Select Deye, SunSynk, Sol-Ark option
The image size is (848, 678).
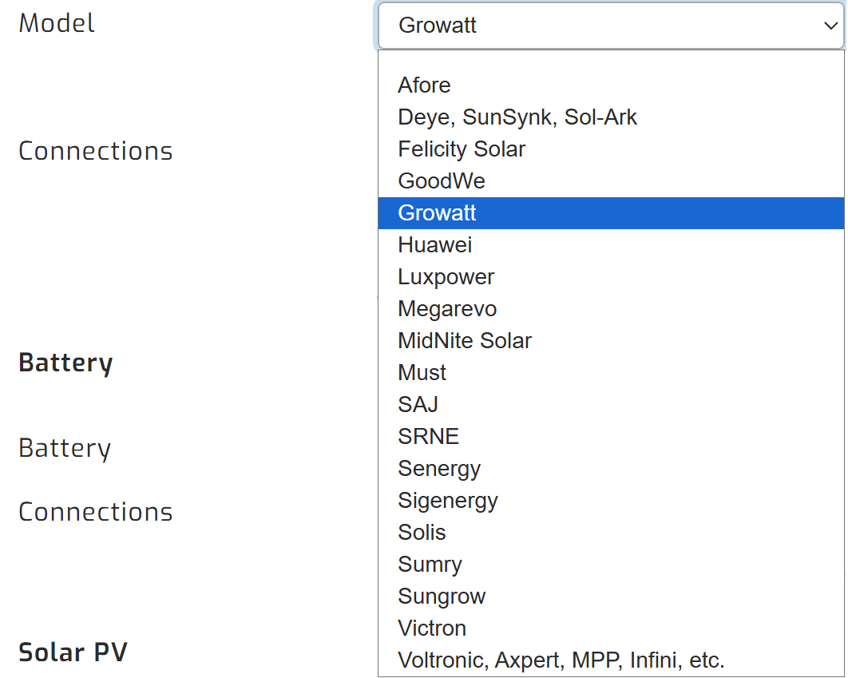(517, 117)
